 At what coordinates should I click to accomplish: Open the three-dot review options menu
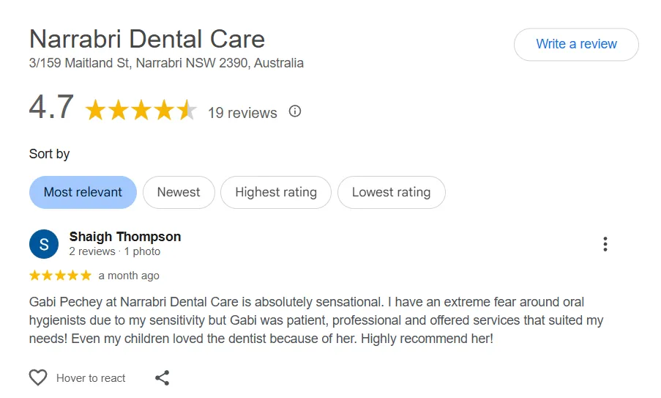pos(605,244)
